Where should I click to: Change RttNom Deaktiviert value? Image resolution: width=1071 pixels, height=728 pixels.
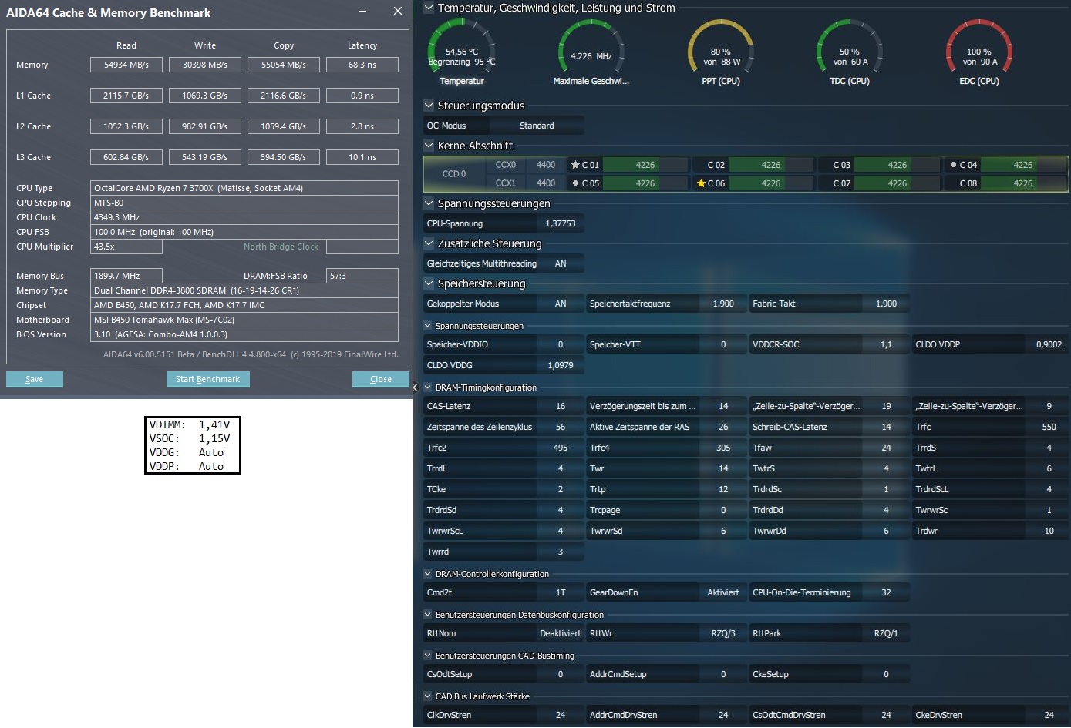coord(561,633)
